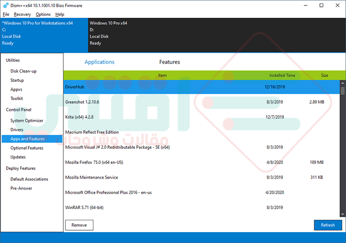
Task: Click the 12/16/2019 date of DriverHub
Action: [275, 87]
